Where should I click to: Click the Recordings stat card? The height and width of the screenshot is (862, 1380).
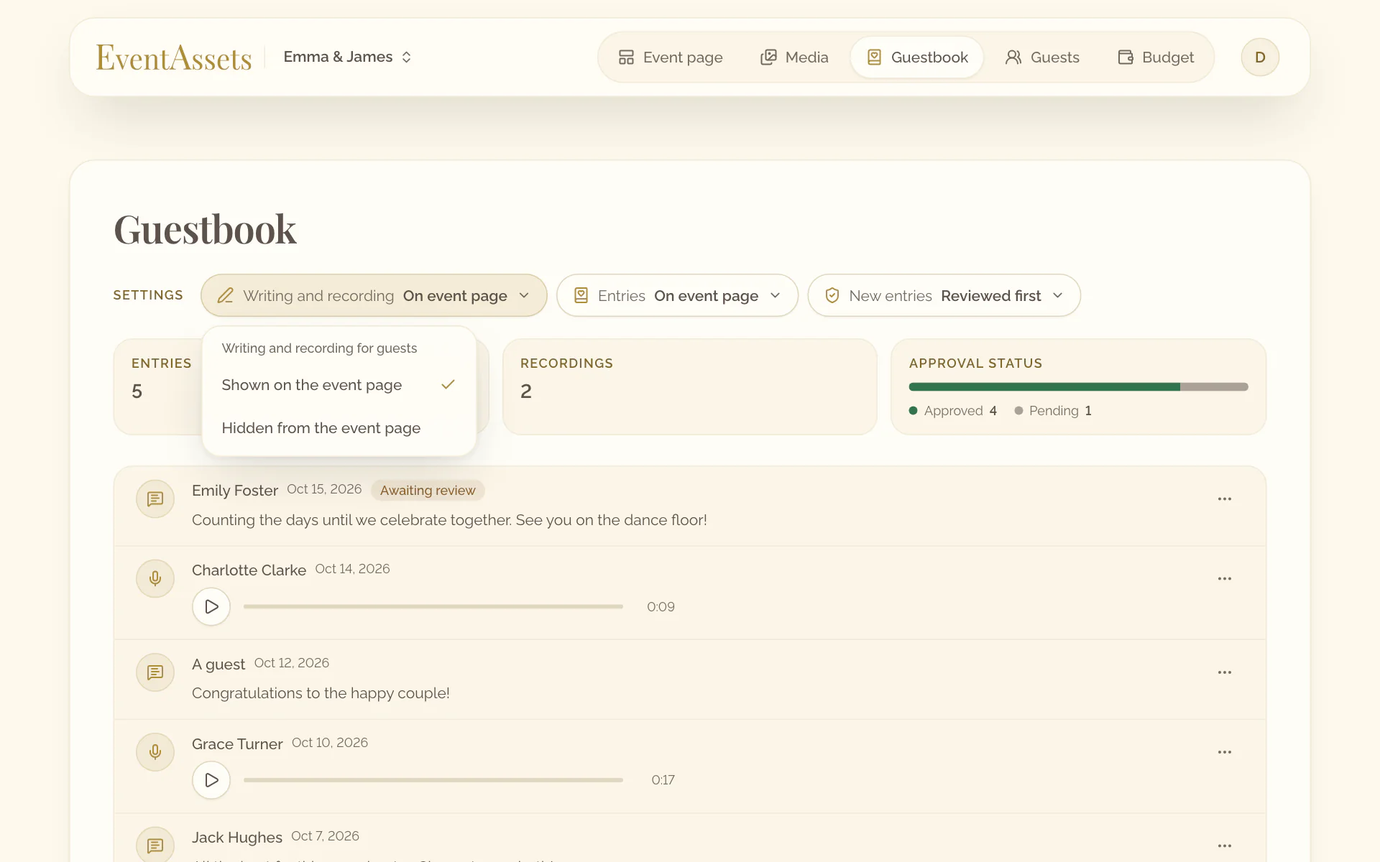[x=689, y=386]
